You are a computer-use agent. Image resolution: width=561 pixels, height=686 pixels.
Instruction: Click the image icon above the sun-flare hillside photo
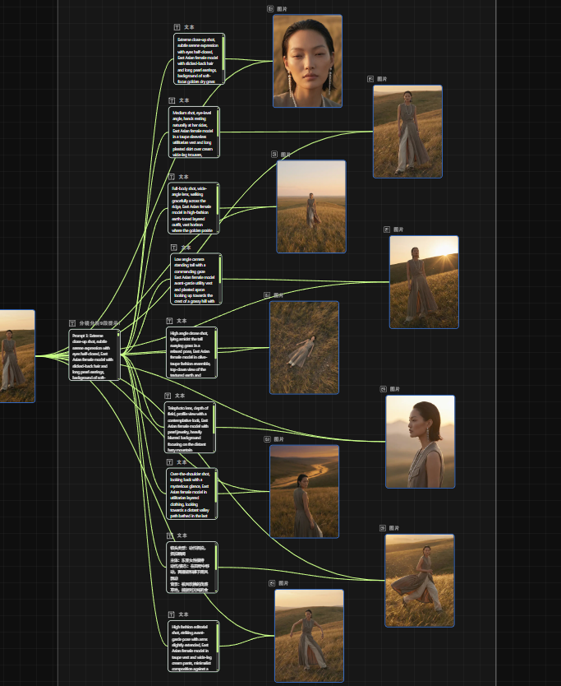coord(387,229)
